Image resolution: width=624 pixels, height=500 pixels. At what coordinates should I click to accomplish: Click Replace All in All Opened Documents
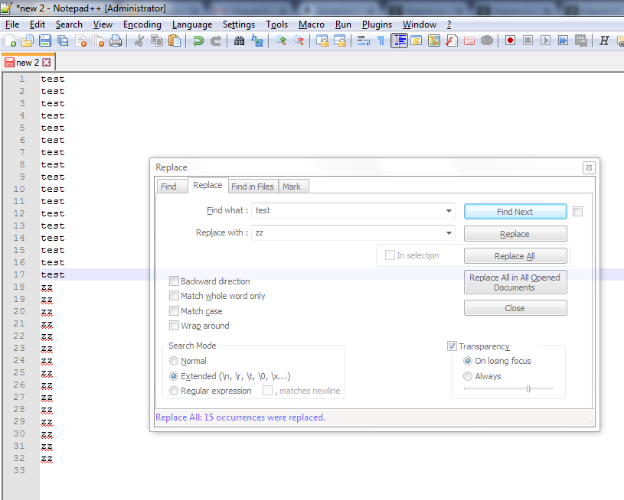click(515, 283)
